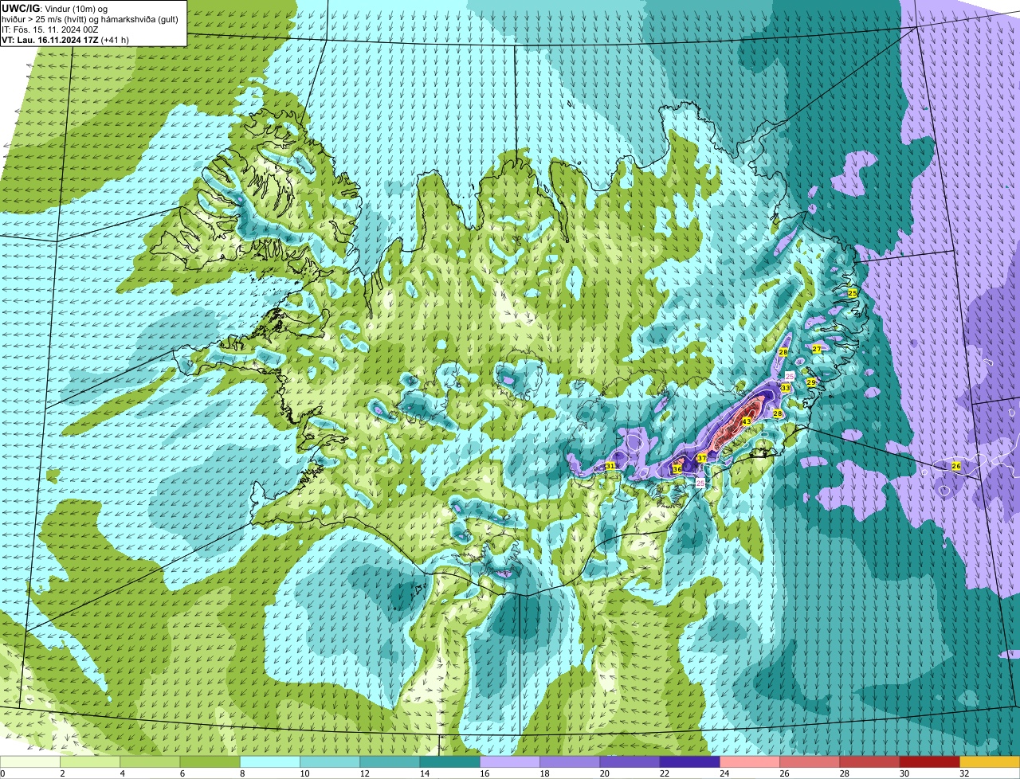Click the '(+41 h)' forecast offset text

115,40
